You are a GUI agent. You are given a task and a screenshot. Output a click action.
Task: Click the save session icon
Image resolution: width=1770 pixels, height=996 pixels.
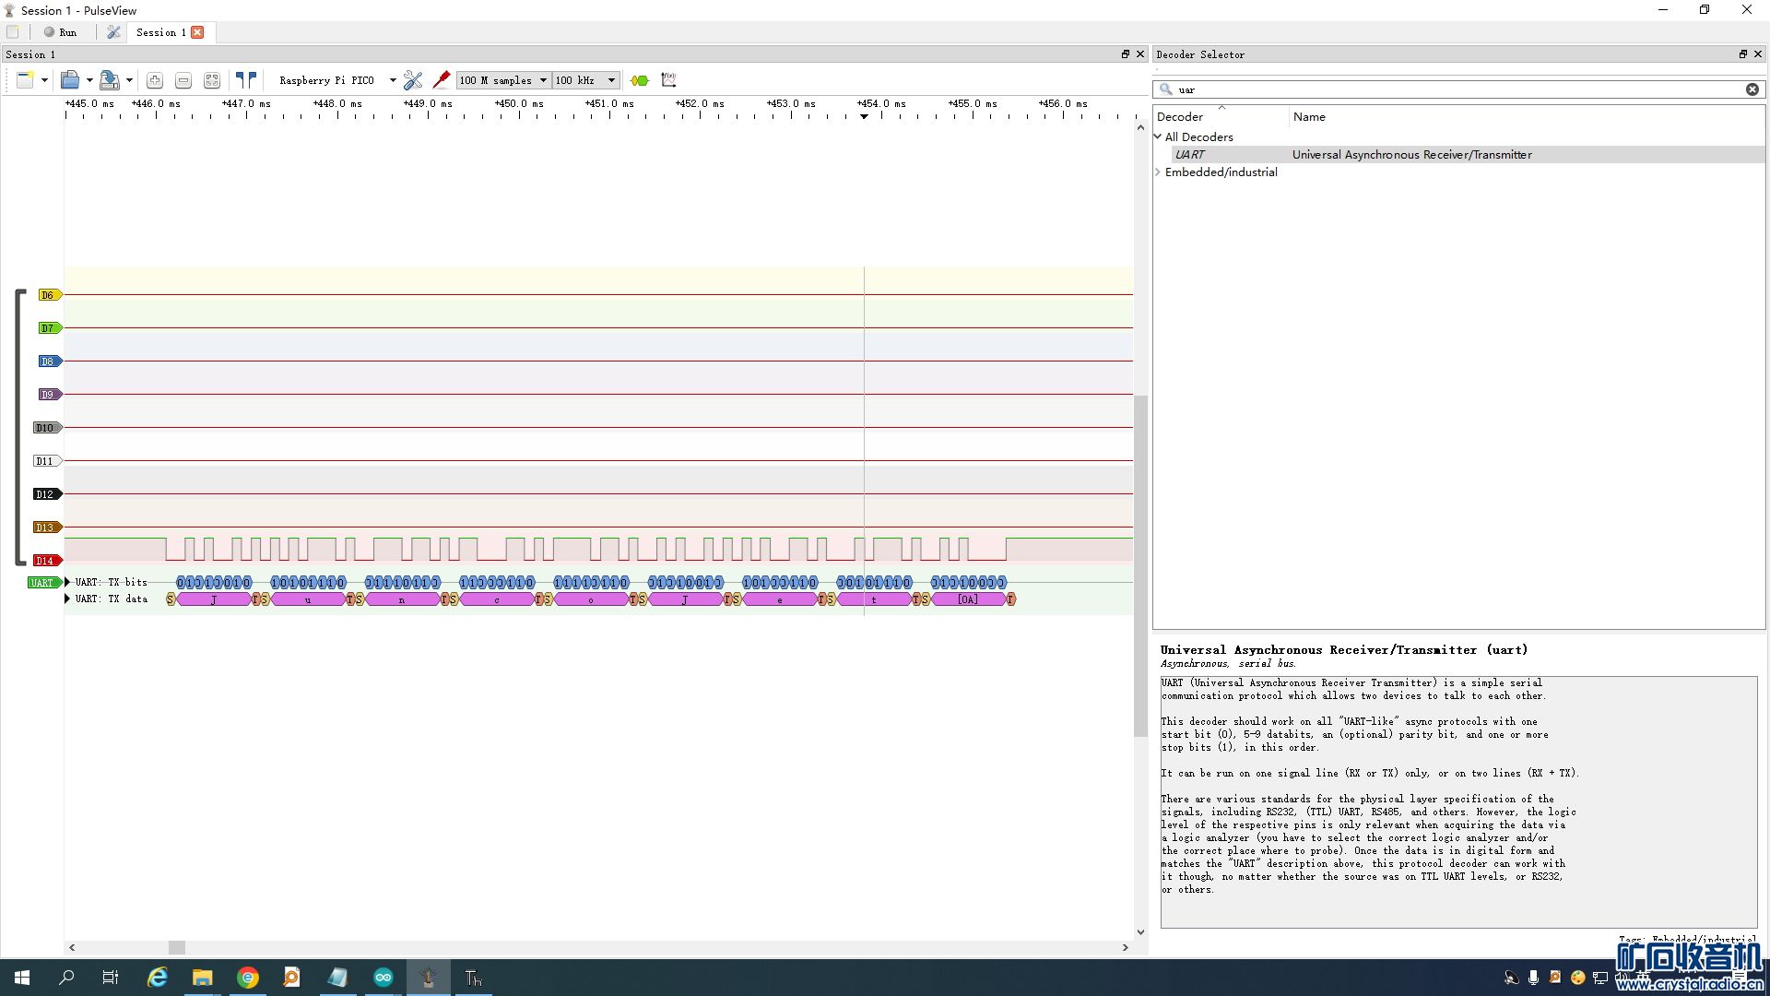click(109, 80)
